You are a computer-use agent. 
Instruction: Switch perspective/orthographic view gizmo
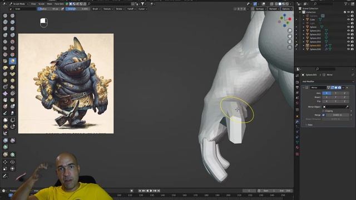(x=290, y=47)
